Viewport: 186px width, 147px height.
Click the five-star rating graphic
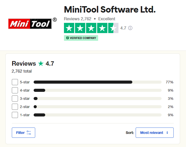coord(91,28)
